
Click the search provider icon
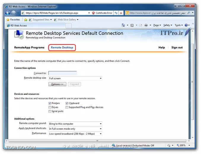coord(127,13)
